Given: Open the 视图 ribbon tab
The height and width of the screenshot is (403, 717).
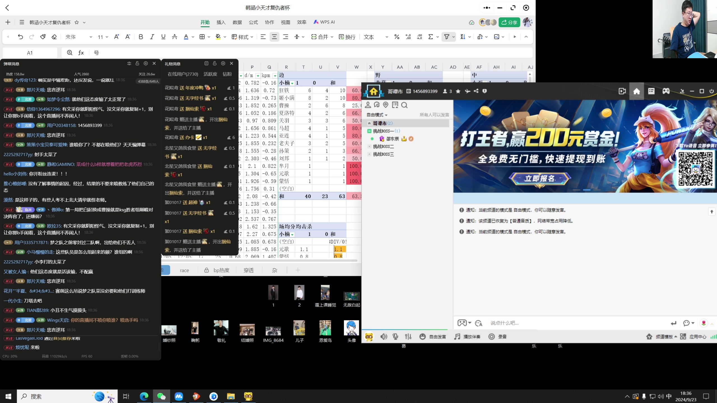Looking at the screenshot, I should click(x=285, y=22).
